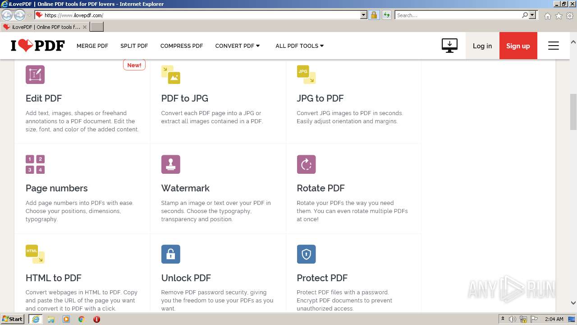
Task: Open Favorites star icon
Action: pos(559,16)
